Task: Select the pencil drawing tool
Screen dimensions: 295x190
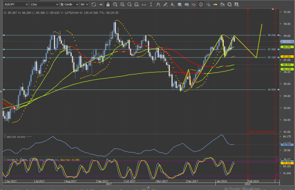Action: tap(166, 4)
